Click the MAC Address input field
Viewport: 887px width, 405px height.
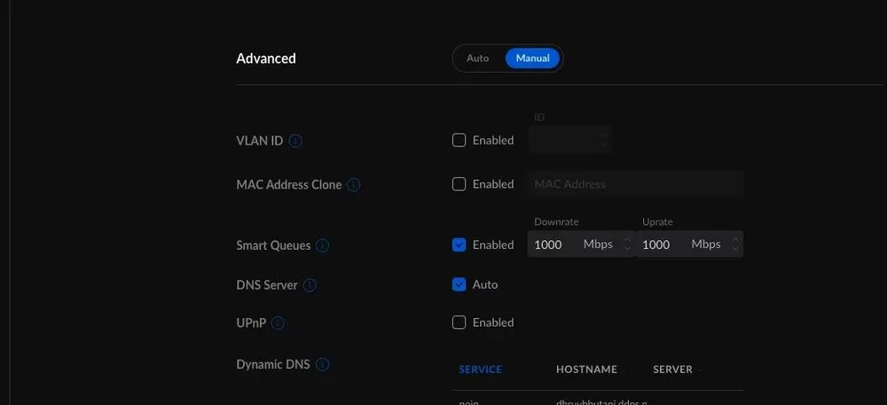point(635,184)
